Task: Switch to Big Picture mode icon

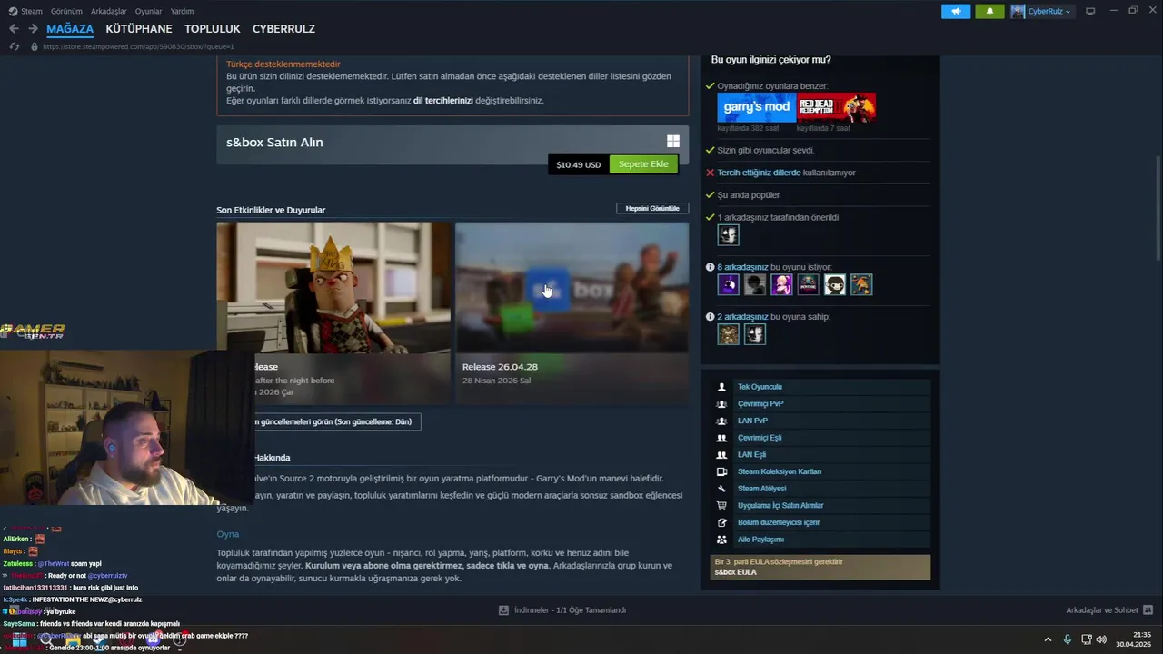Action: (x=1090, y=11)
